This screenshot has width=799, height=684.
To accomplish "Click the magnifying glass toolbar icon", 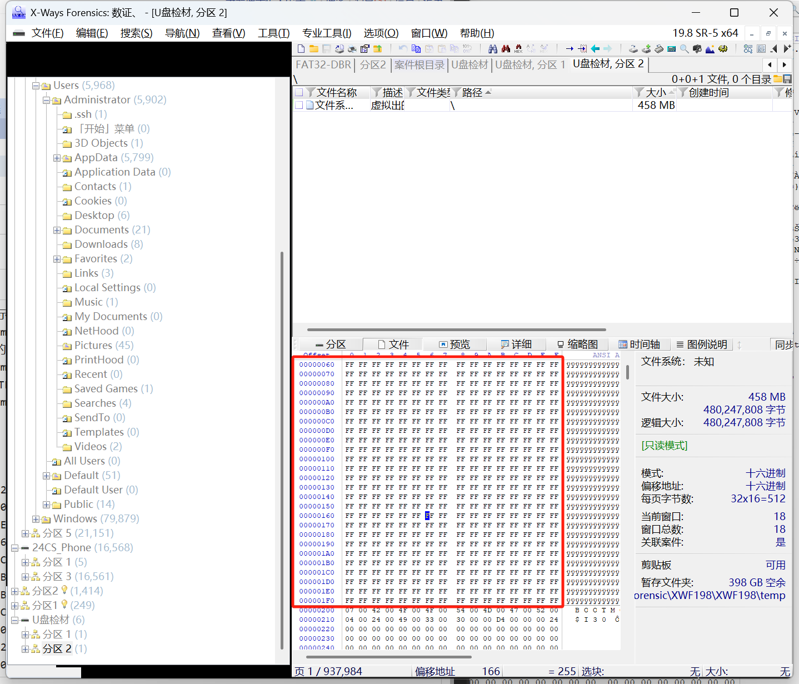I will click(x=685, y=49).
